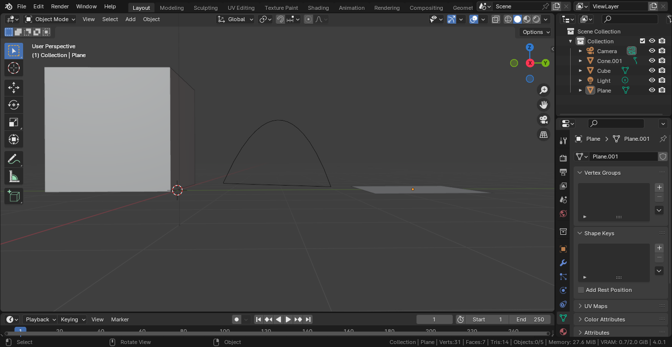Add a new vertex group
Screen dimensions: 672x347
tap(659, 188)
